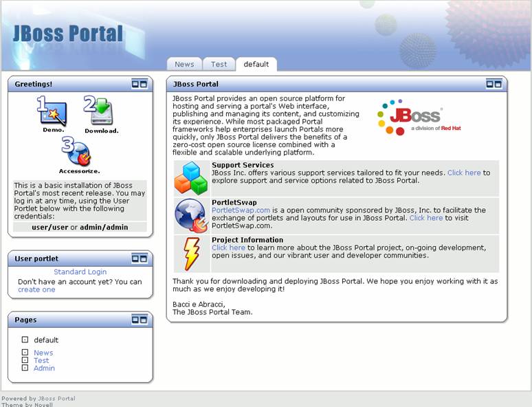Follow the 'create one' account link
Image resolution: width=532 pixels, height=407 pixels.
(36, 289)
